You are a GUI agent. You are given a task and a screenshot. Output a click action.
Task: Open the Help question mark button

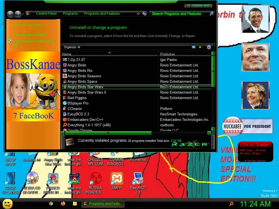tap(209, 47)
